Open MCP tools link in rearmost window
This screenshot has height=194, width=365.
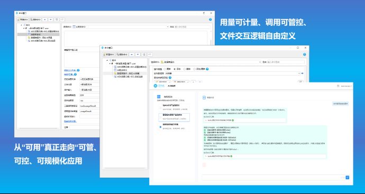pyautogui.click(x=69, y=75)
